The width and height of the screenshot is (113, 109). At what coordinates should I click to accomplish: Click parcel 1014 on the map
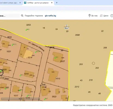[30, 57]
